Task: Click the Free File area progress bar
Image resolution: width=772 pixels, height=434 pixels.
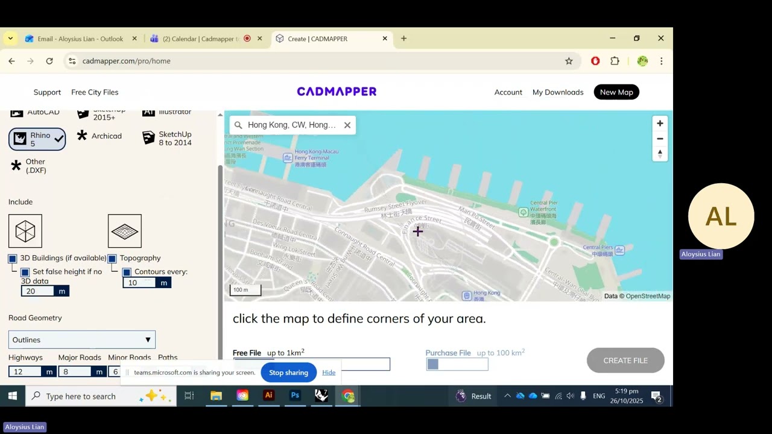Action: (x=312, y=363)
